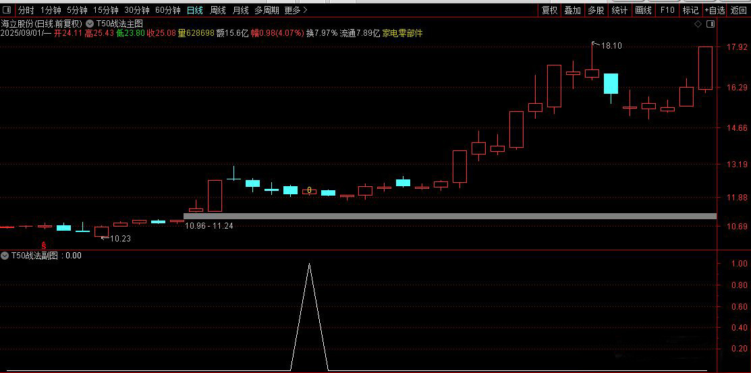Click the 额15.6亿 turnover amount
The height and width of the screenshot is (373, 751).
pos(232,33)
